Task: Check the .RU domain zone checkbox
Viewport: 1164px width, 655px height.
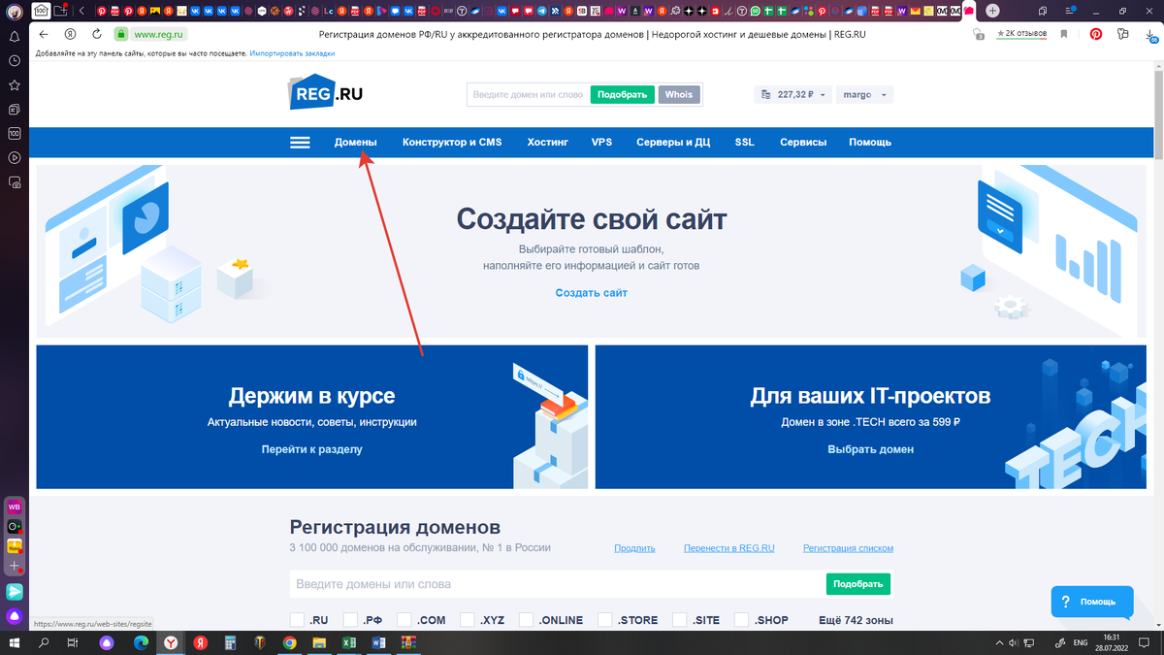Action: (x=297, y=620)
